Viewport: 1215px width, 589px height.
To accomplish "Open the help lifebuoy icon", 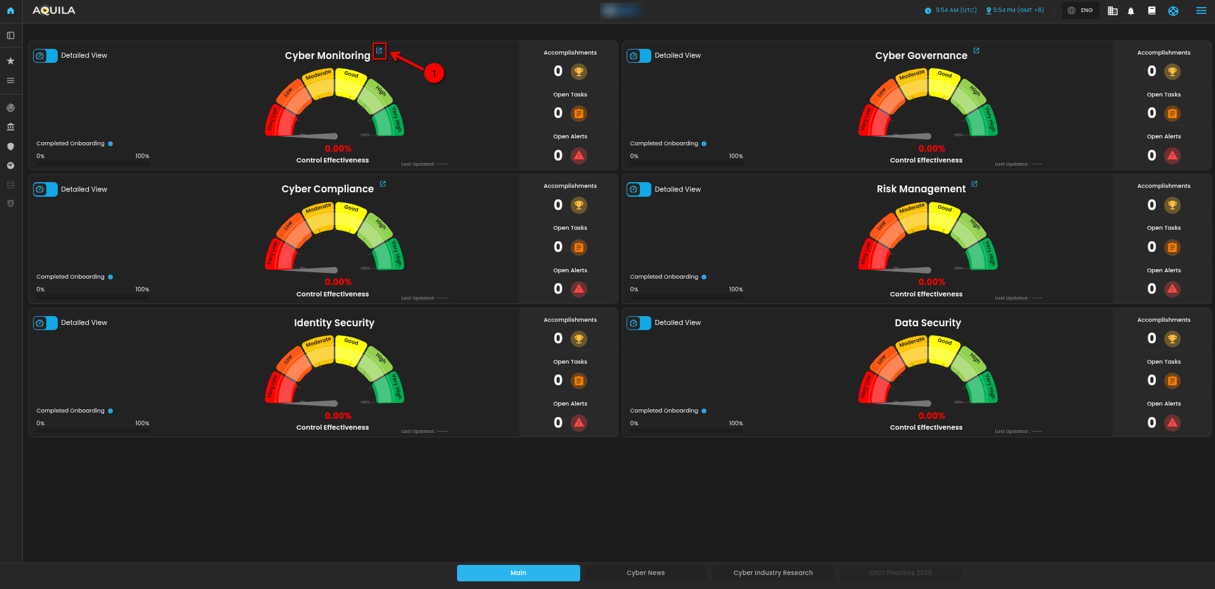I will (1173, 11).
